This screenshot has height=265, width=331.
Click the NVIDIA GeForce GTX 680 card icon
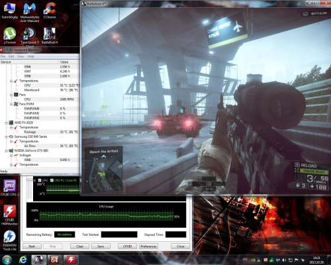coord(11,150)
